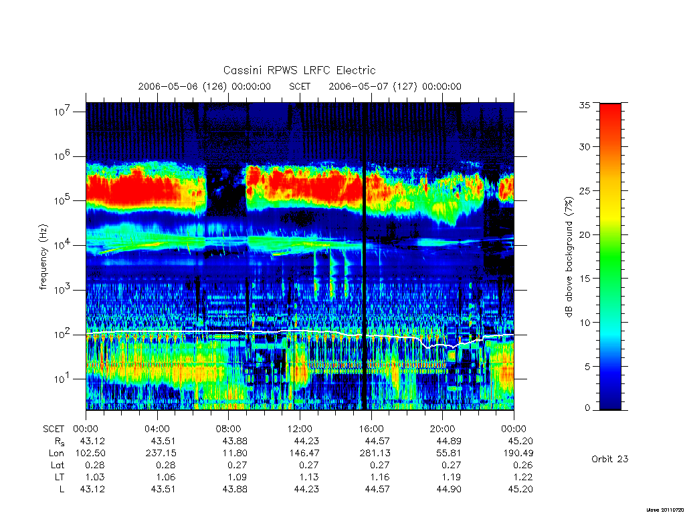Click the 10^2 frequency tick label
This screenshot has height=513, width=685.
[x=62, y=334]
